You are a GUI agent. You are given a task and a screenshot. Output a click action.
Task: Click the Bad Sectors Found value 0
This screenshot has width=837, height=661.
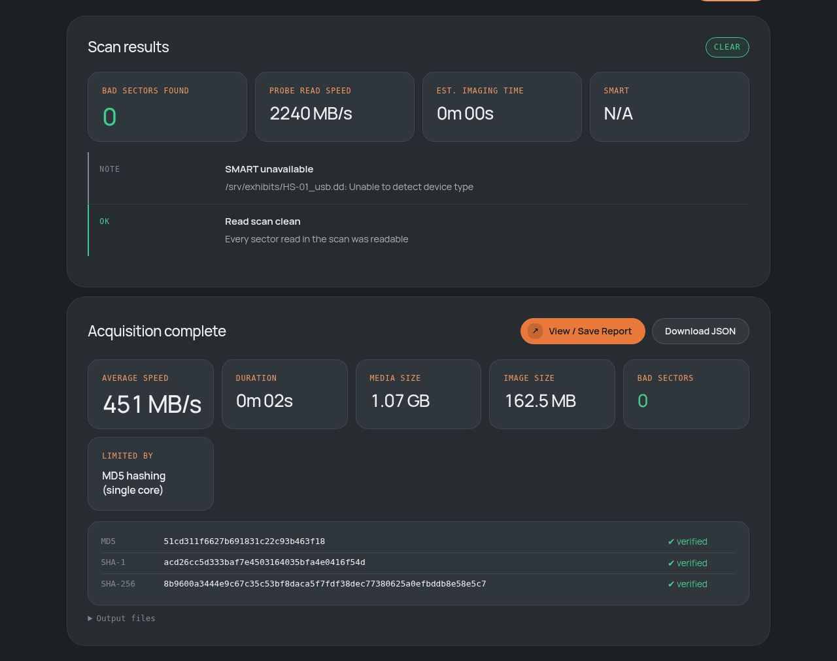109,117
